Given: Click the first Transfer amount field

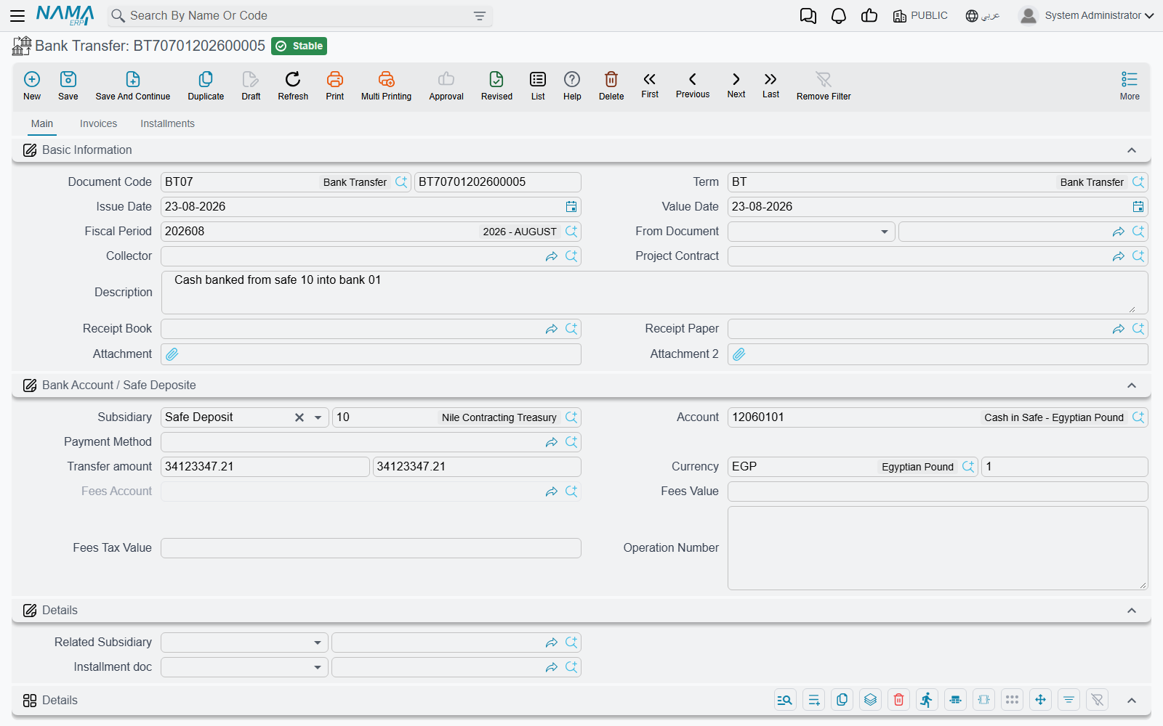Looking at the screenshot, I should 265,467.
